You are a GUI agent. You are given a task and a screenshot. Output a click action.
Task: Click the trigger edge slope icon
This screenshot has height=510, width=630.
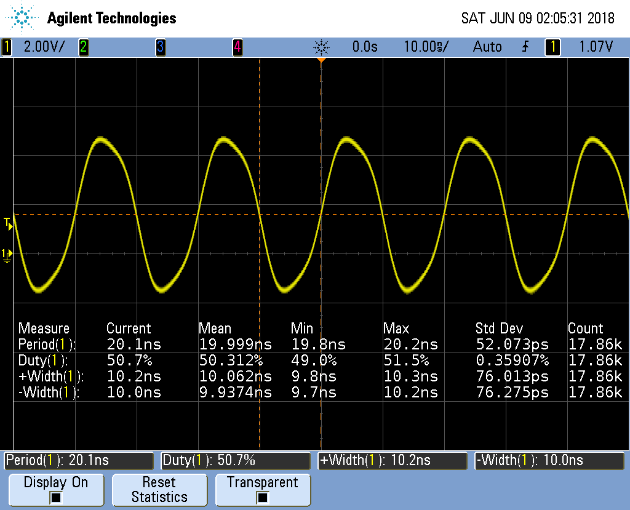coord(524,46)
